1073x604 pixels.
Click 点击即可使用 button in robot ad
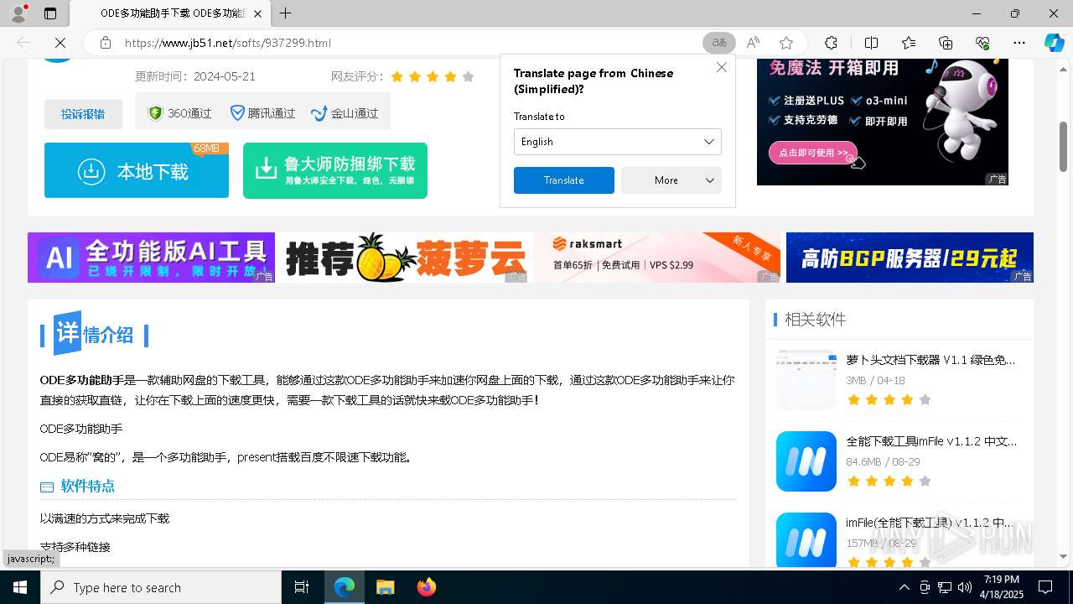point(813,153)
